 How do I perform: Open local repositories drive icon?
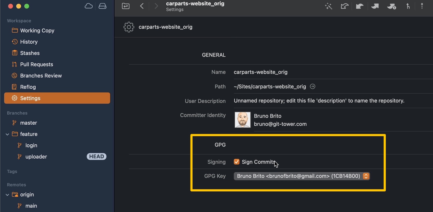[102, 6]
